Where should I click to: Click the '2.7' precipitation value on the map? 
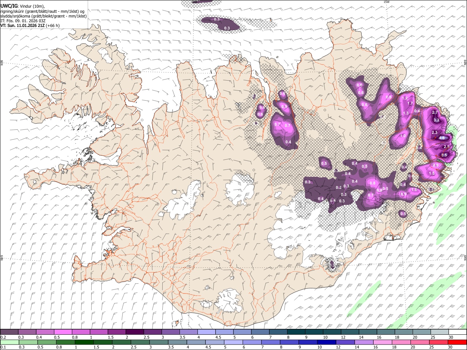point(435,113)
